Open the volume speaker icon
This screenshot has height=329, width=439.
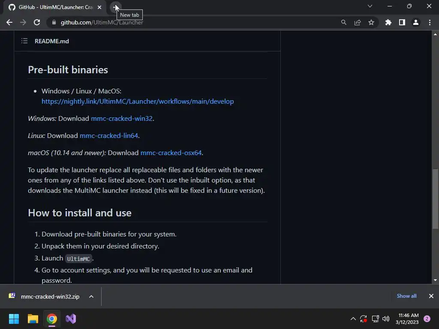point(386,319)
